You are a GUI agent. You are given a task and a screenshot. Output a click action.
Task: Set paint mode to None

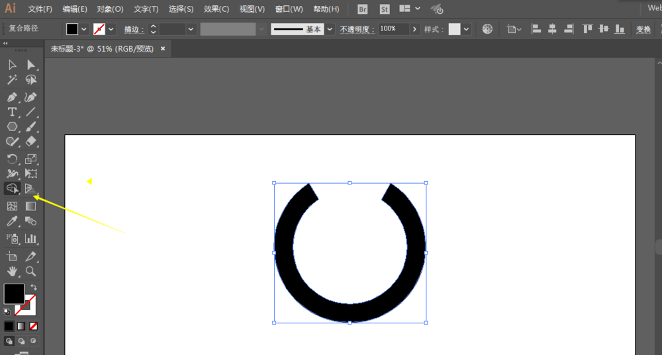pyautogui.click(x=33, y=326)
